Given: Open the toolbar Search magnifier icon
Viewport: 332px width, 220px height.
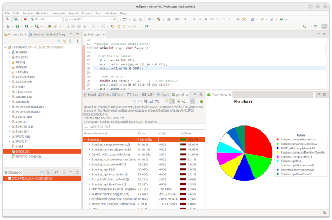Looking at the screenshot, I should point(305,27).
